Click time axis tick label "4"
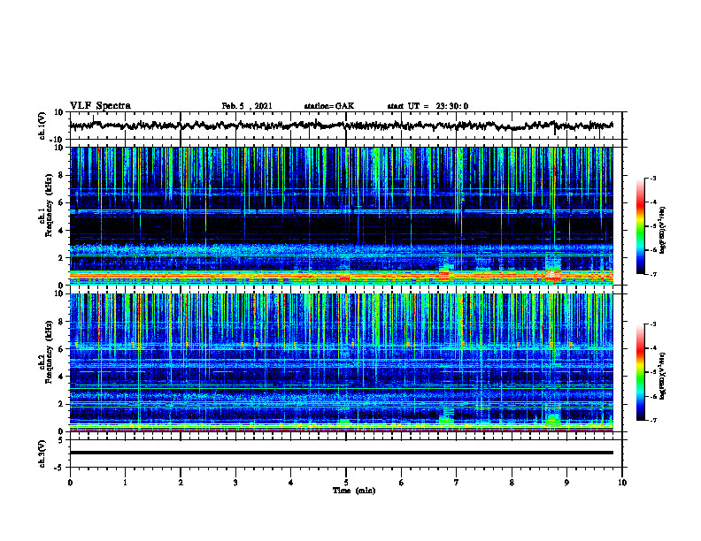 pos(291,483)
